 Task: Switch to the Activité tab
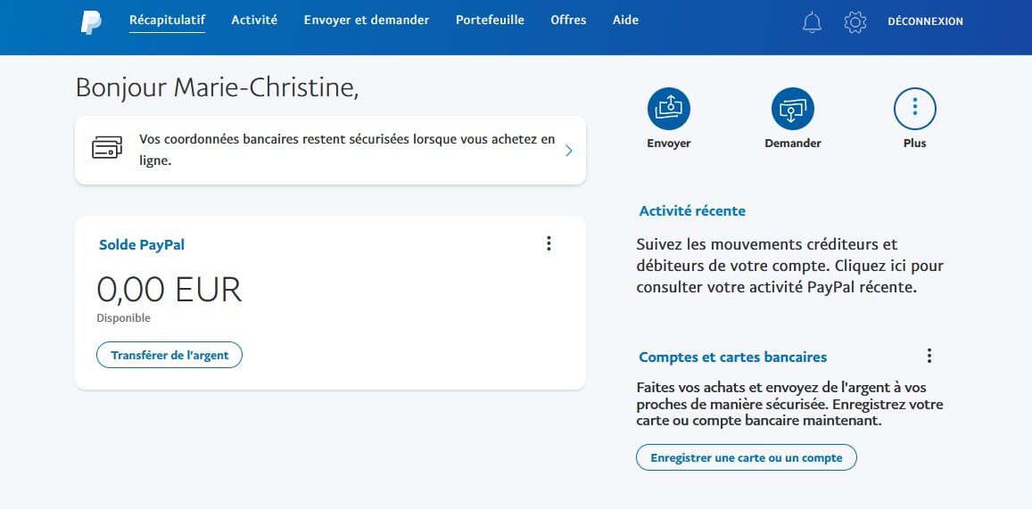tap(254, 20)
